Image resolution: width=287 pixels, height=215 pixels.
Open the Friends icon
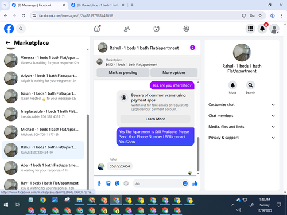pyautogui.click(x=127, y=29)
